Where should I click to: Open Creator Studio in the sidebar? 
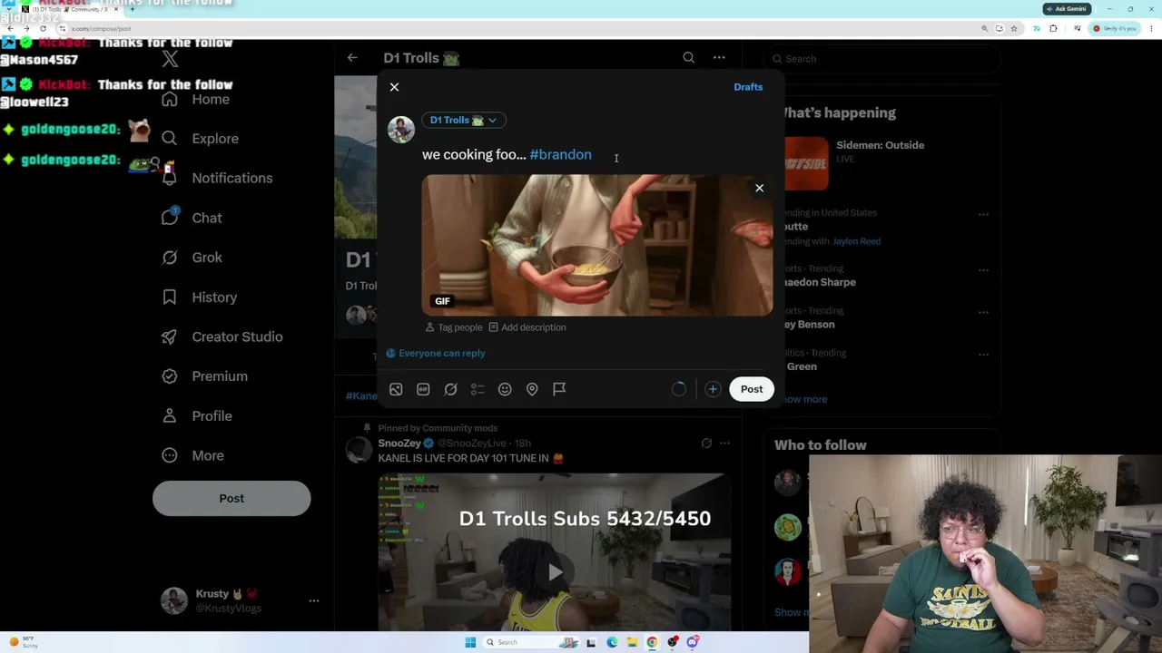[222, 336]
